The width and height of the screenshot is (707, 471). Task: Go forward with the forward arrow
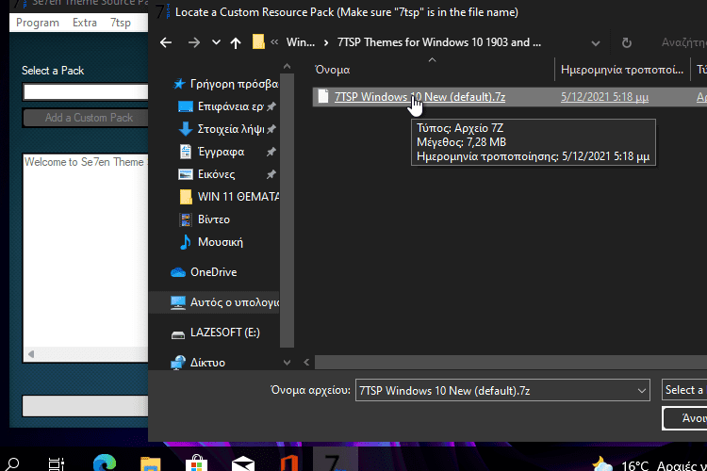[194, 42]
